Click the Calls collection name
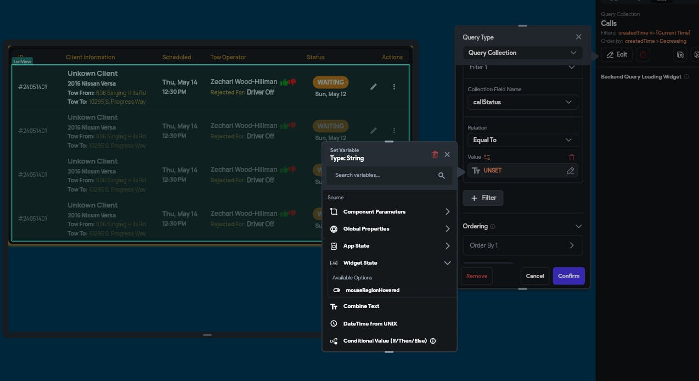This screenshot has height=381, width=699. point(609,23)
